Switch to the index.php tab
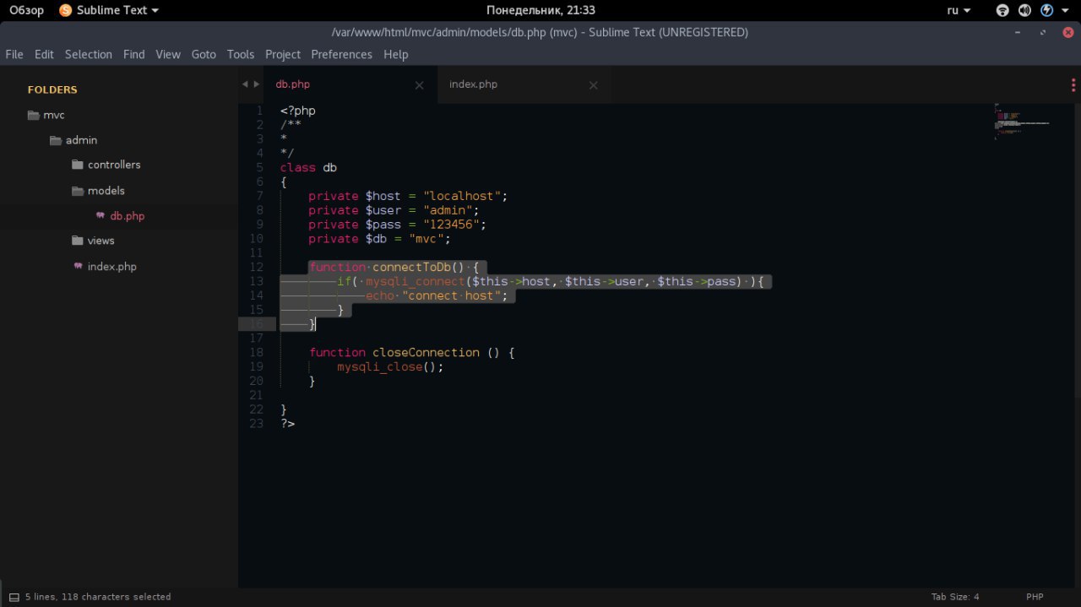Image resolution: width=1081 pixels, height=607 pixels. pyautogui.click(x=473, y=84)
